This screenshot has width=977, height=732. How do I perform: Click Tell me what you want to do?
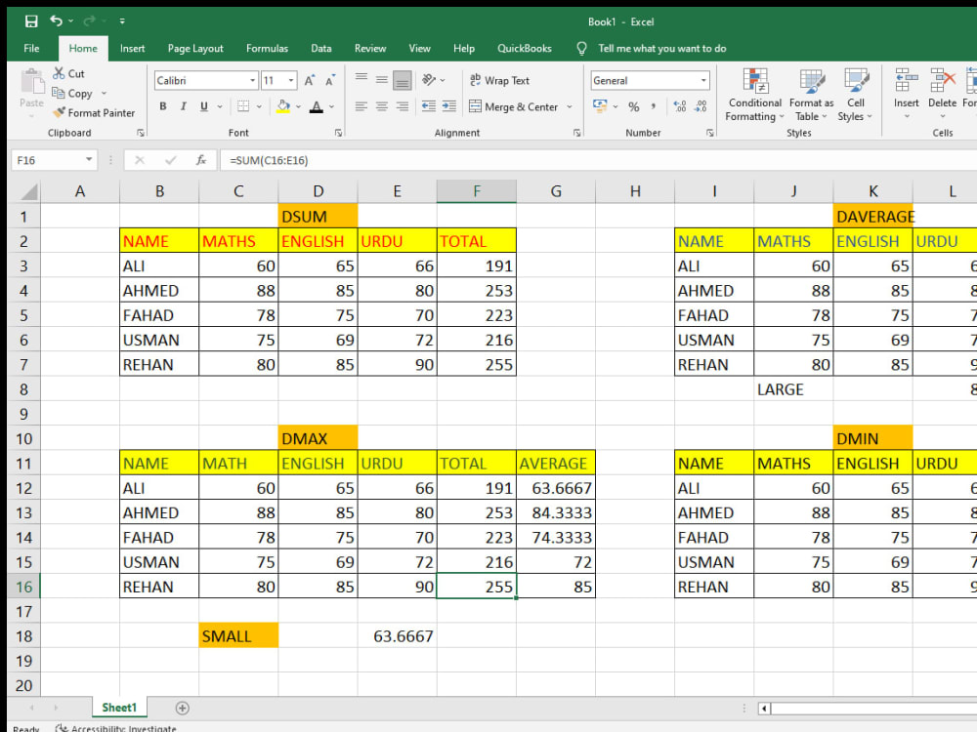point(661,48)
